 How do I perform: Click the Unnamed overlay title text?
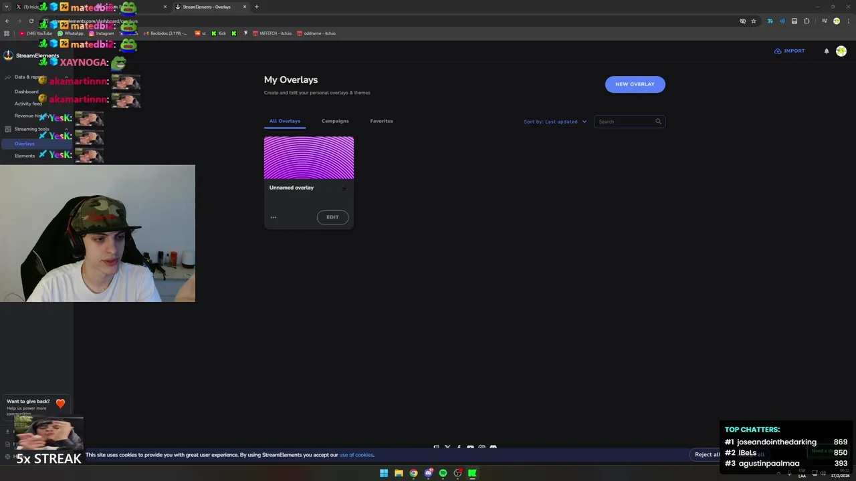pos(292,188)
